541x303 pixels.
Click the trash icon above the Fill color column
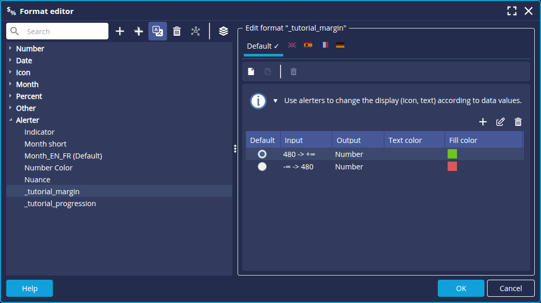click(518, 122)
